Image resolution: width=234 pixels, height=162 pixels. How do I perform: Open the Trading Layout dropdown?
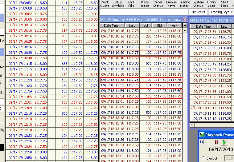point(221,12)
